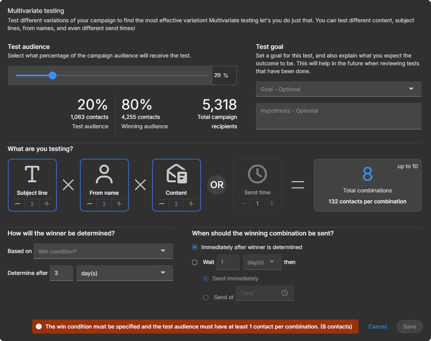
Task: Click Cancel to discard the test
Action: tap(377, 327)
